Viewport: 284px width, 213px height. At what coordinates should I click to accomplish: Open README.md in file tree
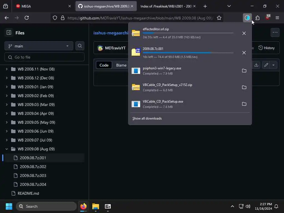[44, 193]
